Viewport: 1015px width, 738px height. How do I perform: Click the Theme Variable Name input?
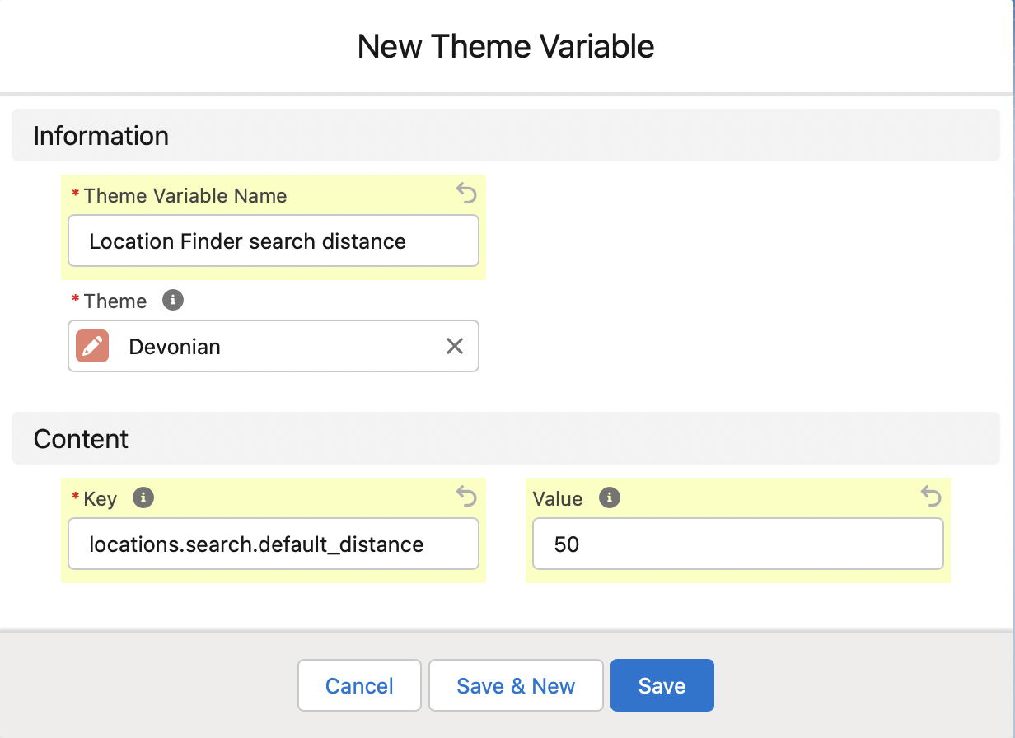(273, 241)
